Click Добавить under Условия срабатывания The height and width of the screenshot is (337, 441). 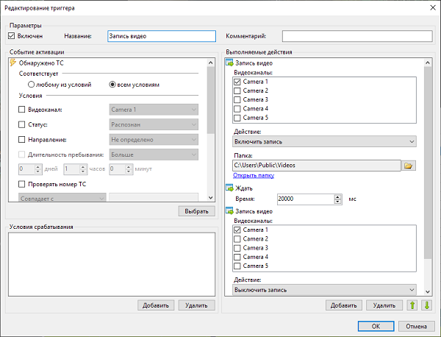pos(156,305)
